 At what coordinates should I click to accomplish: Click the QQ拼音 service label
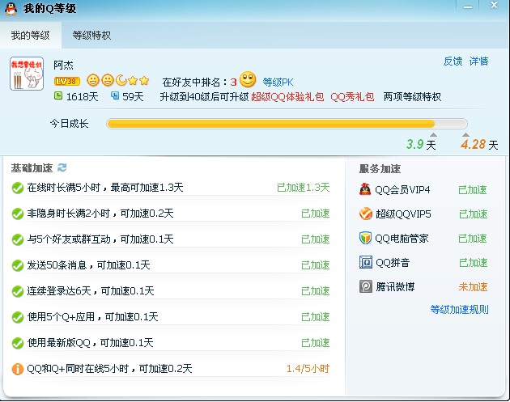393,263
